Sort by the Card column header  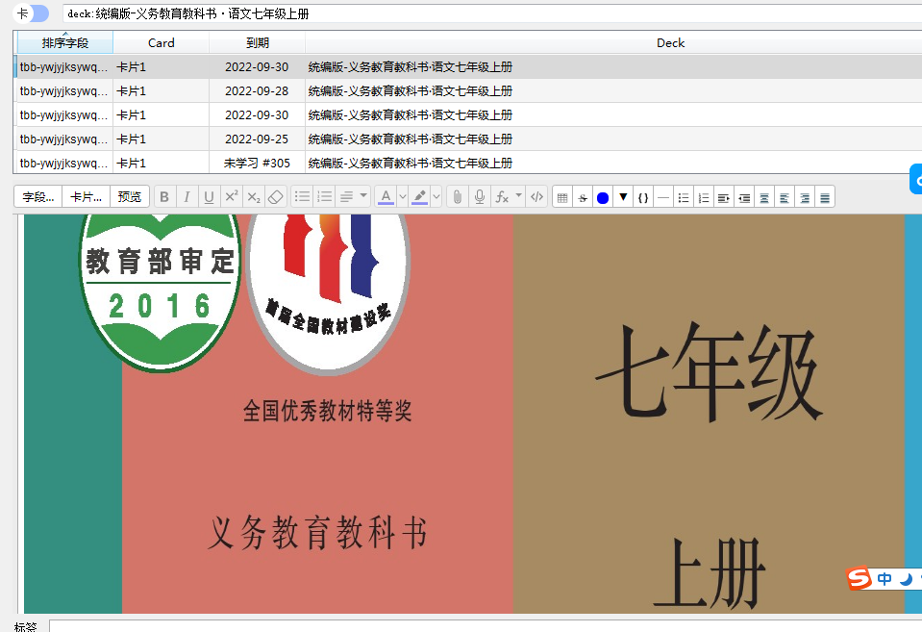click(162, 42)
